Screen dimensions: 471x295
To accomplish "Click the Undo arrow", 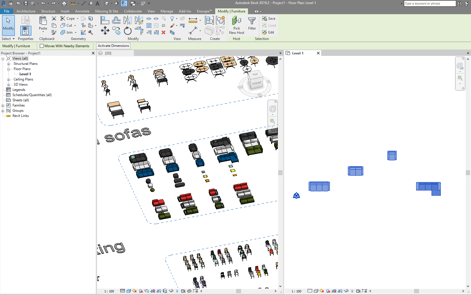I will pos(43,3).
